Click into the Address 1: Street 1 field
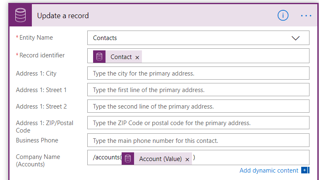Screen dimensions: 319x180 click(198, 90)
